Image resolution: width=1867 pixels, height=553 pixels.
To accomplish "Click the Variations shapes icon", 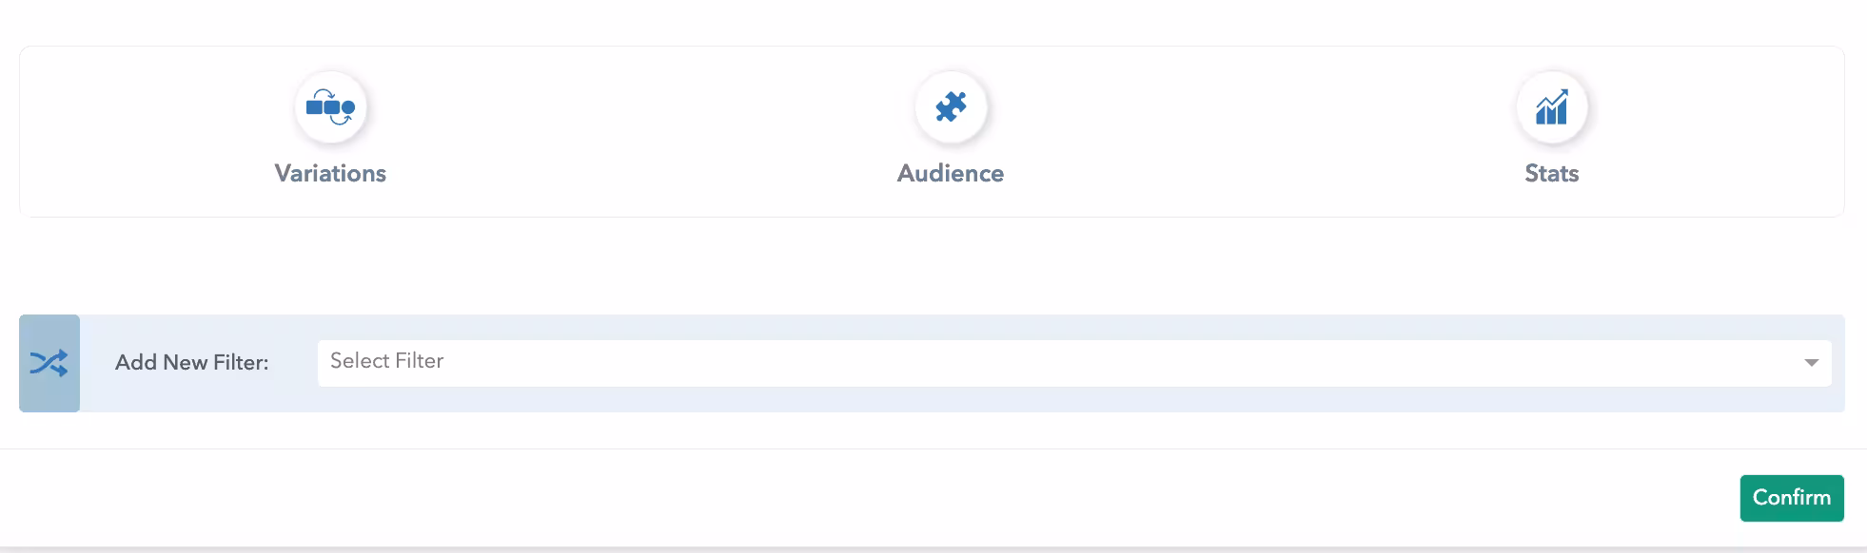I will pos(330,107).
